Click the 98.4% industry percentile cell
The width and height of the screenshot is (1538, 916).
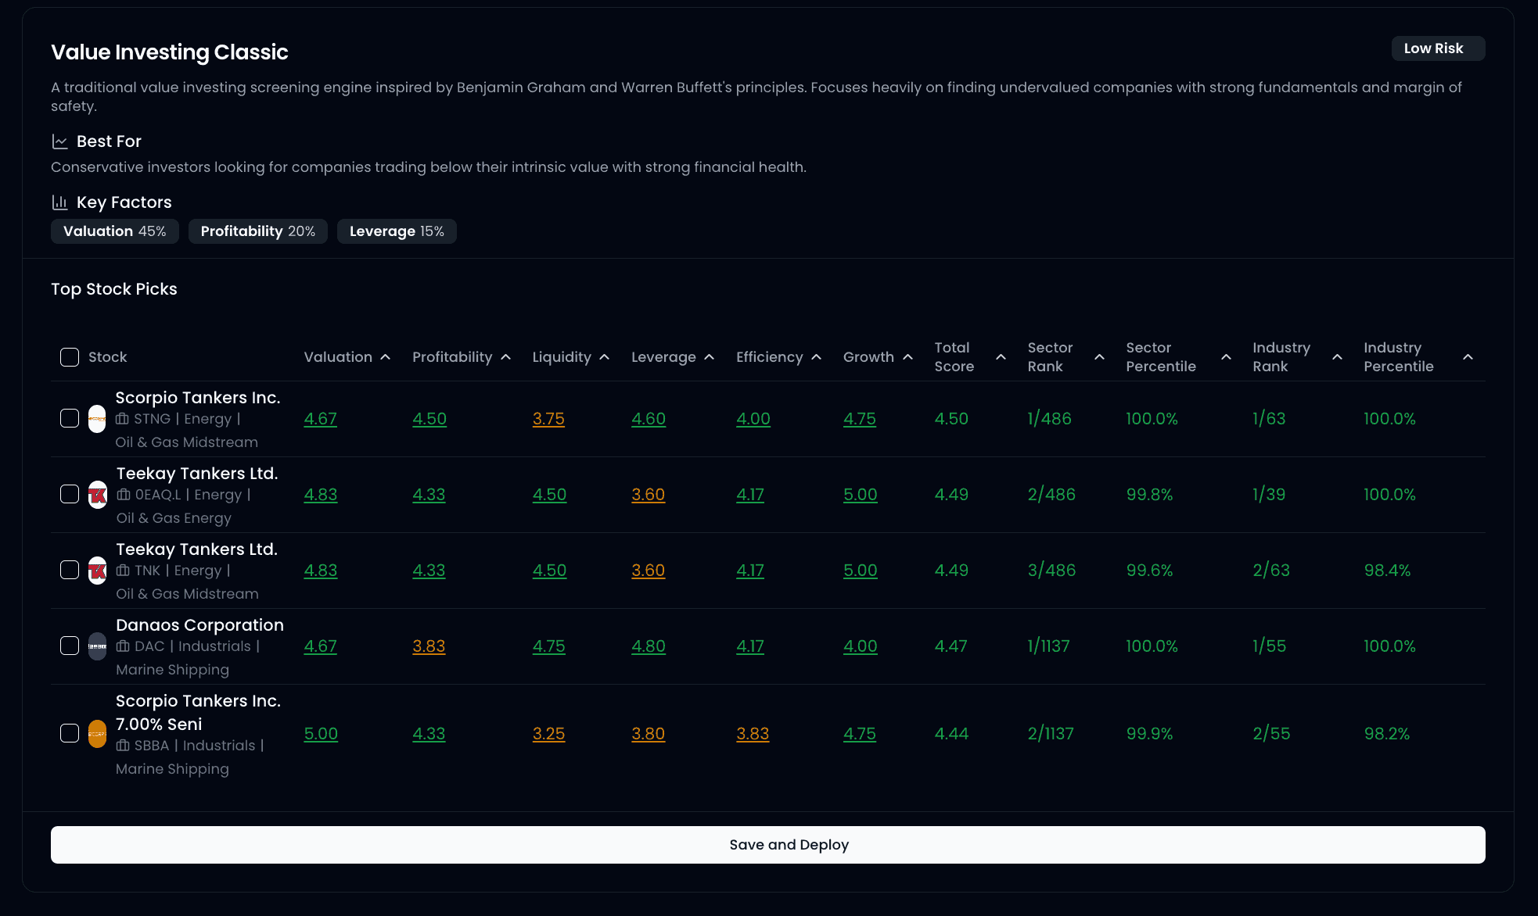[1388, 571]
